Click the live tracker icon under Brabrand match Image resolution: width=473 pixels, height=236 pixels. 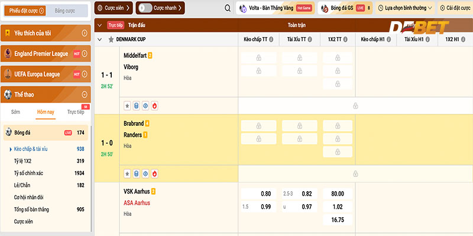[145, 174]
